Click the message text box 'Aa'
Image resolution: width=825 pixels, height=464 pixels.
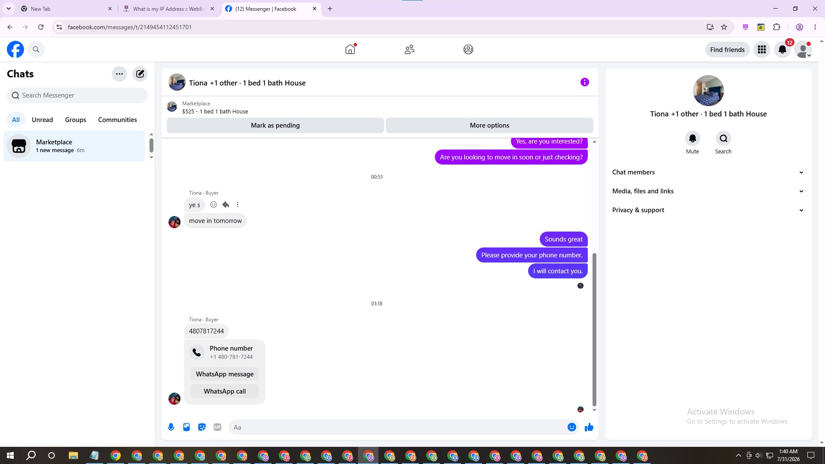coord(398,427)
